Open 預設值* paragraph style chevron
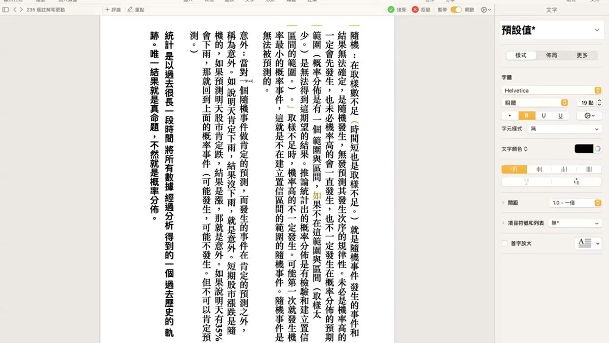Viewport: 609px width, 343px height. tap(597, 30)
